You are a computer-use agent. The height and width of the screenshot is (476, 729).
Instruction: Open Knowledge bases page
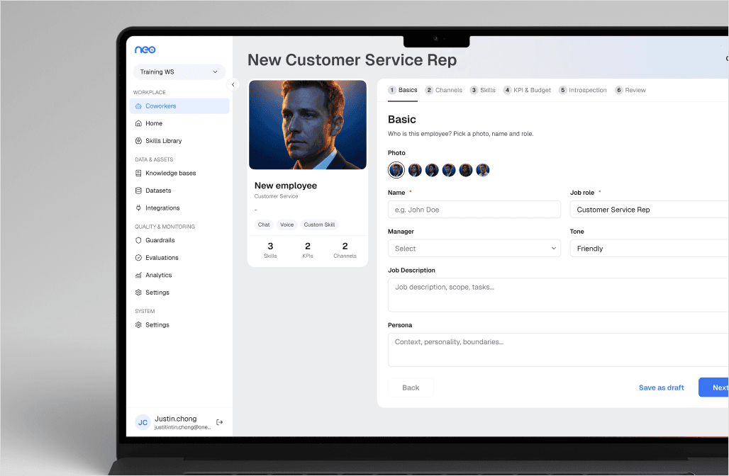click(x=179, y=174)
